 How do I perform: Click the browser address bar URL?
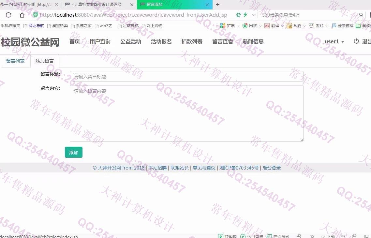pyautogui.click(x=133, y=15)
